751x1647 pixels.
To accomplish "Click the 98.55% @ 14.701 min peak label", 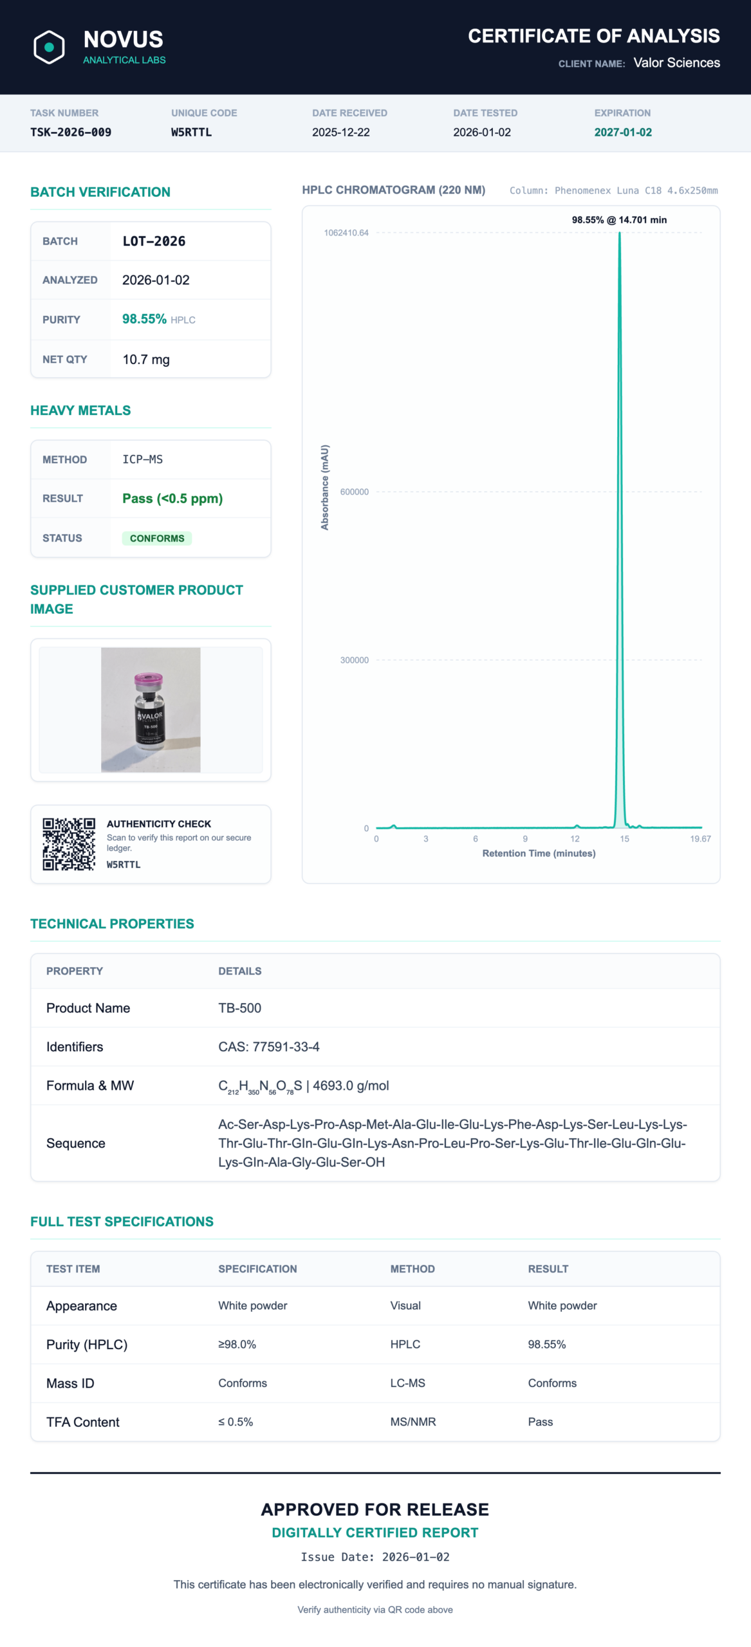I will tap(619, 220).
